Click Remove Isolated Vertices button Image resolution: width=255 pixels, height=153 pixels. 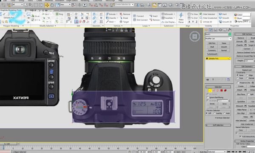245,52
